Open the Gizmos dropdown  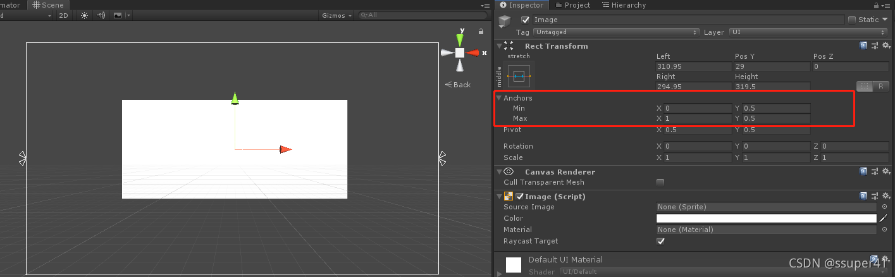(x=336, y=15)
